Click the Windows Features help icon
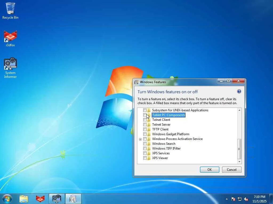 pyautogui.click(x=239, y=91)
